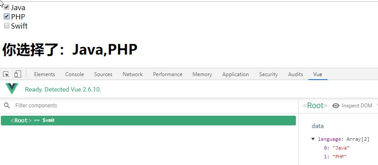
Task: Collapse the language array triangle
Action: tap(313, 139)
